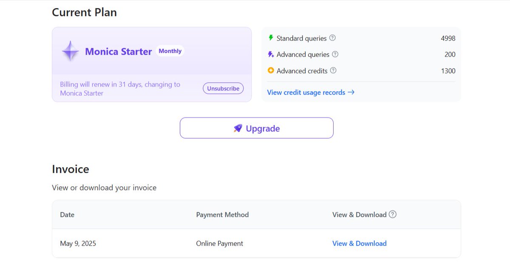Viewport: 510px width, 263px height.
Task: Click the Payment Method column header
Action: (x=222, y=215)
